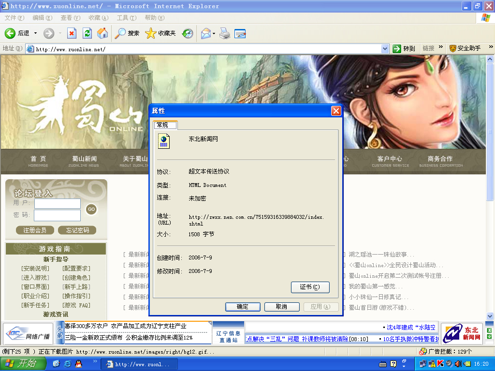Expand the Links (链接) toolbar chevron

tap(441, 47)
